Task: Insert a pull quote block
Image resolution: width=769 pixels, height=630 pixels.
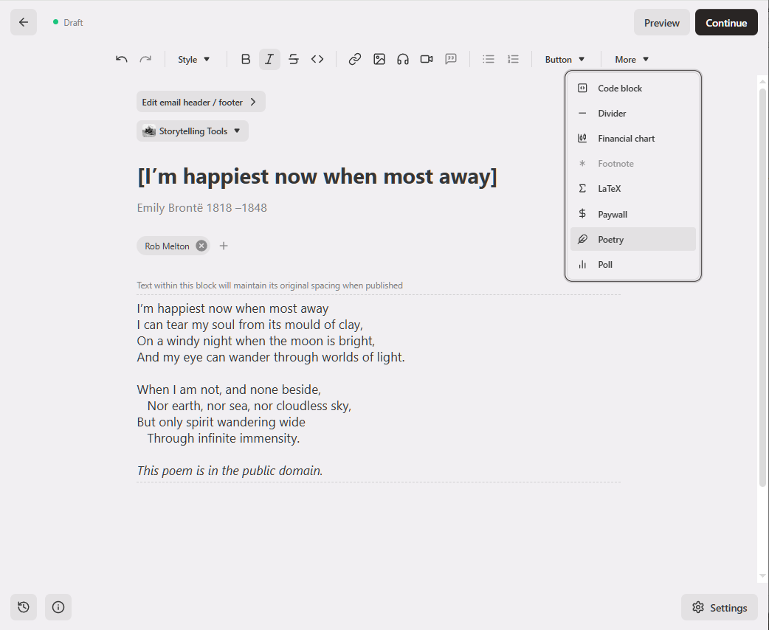Action: 451,59
